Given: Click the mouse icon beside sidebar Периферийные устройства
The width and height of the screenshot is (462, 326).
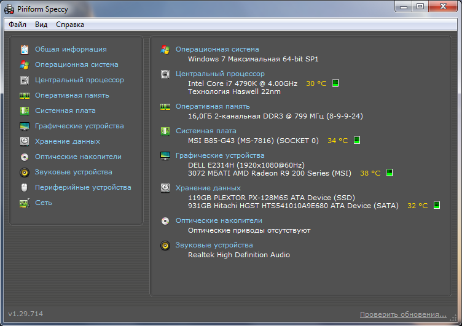Looking at the screenshot, I should point(25,188).
